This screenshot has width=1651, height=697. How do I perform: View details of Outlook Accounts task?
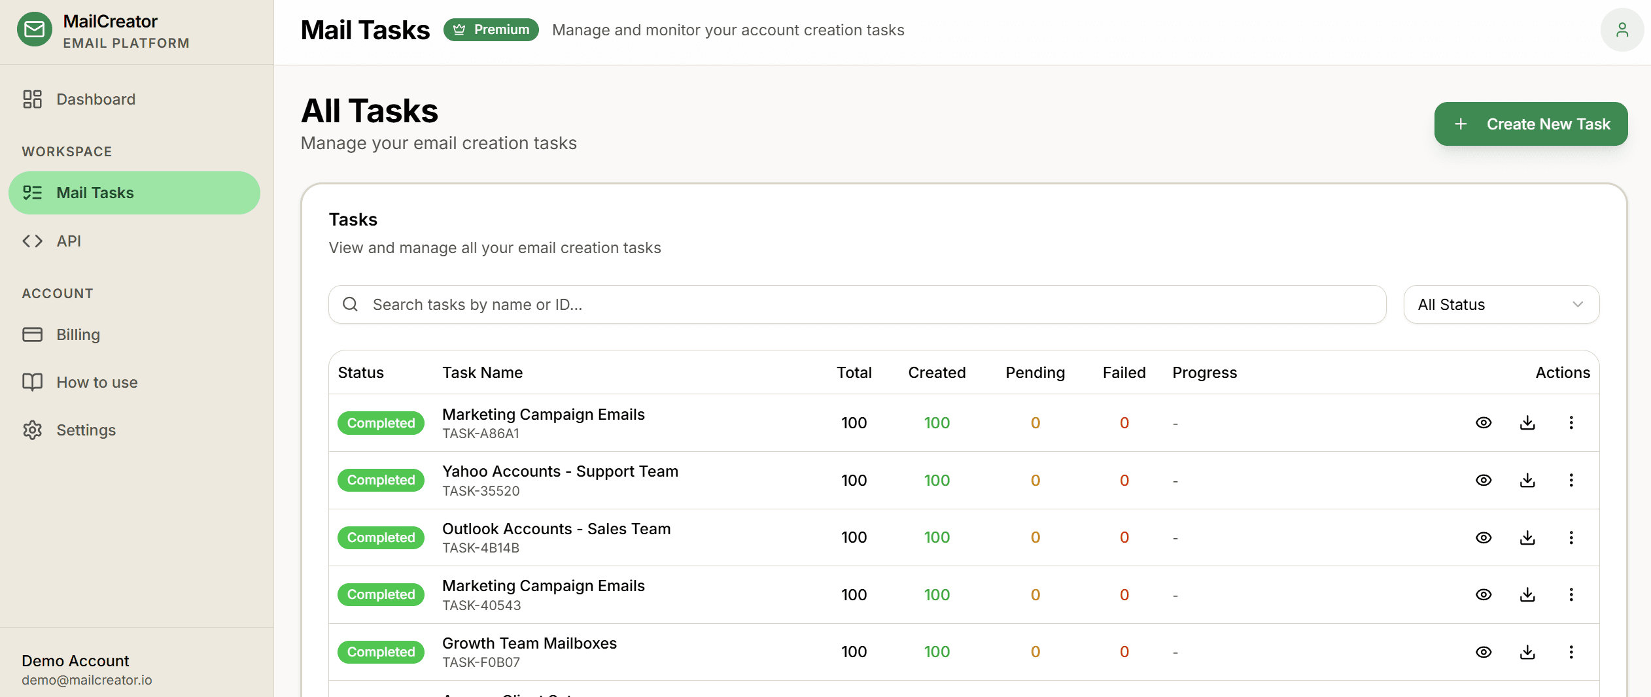[x=1484, y=537]
